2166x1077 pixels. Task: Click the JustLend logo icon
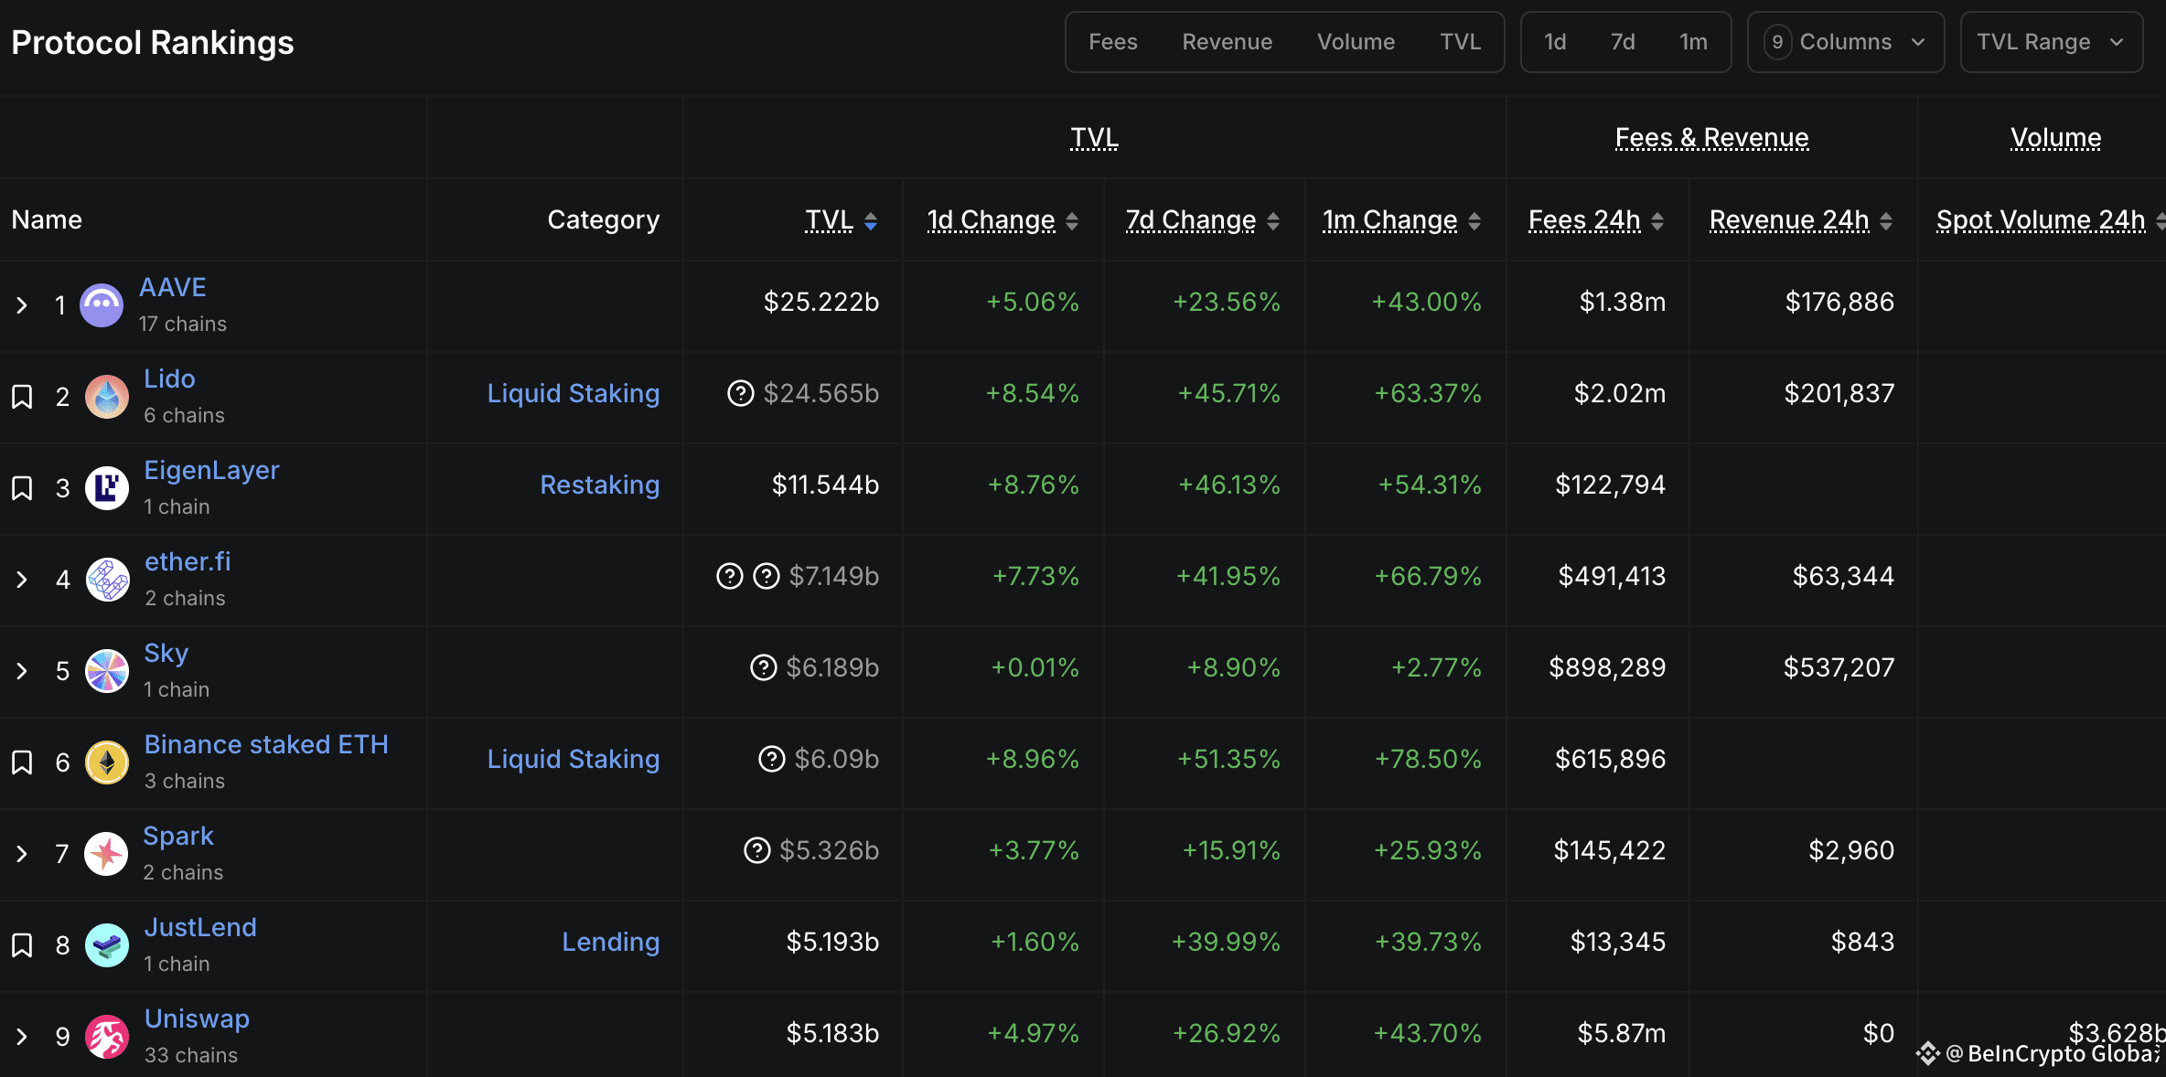[x=107, y=945]
